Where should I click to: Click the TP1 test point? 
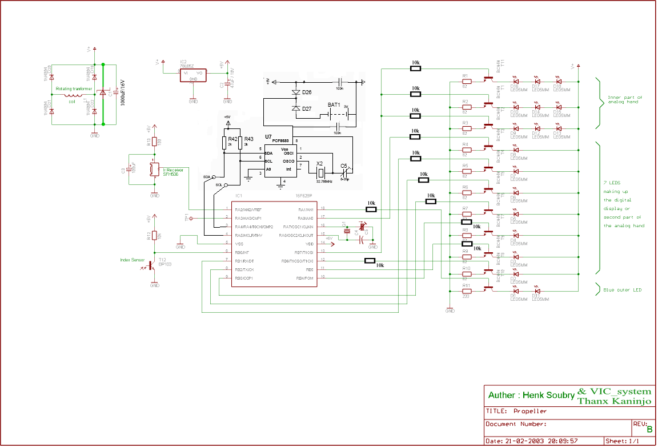pos(191,218)
